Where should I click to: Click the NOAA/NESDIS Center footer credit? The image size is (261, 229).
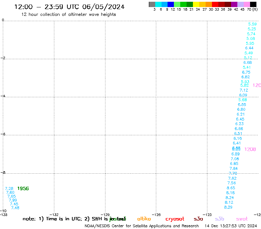[142, 226]
